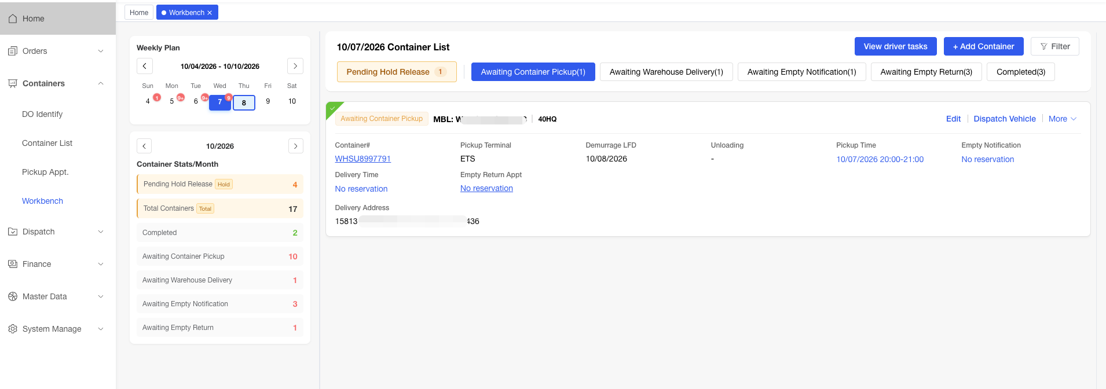Screen dimensions: 1106x389
Task: Select Completed(3) tab
Action: click(x=1021, y=72)
